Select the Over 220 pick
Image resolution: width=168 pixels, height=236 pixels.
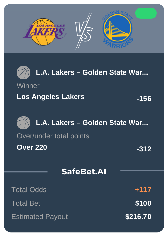(32, 147)
